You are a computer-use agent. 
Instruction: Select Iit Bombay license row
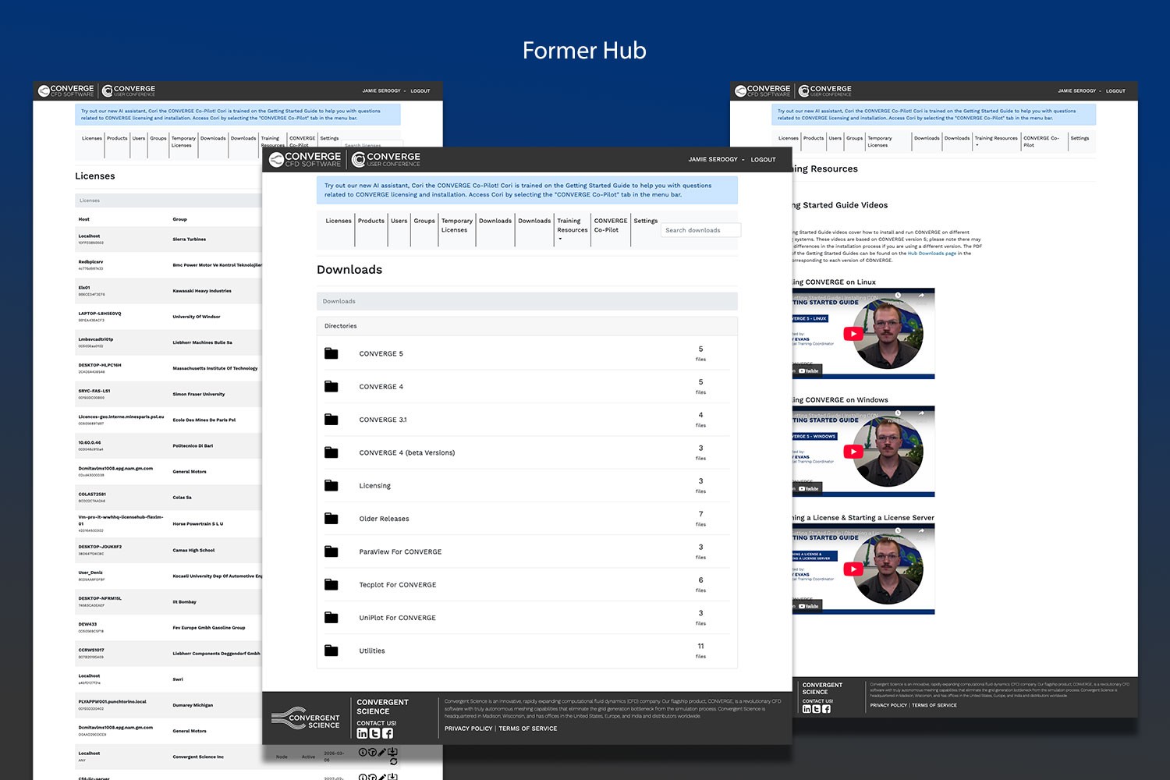pyautogui.click(x=168, y=601)
